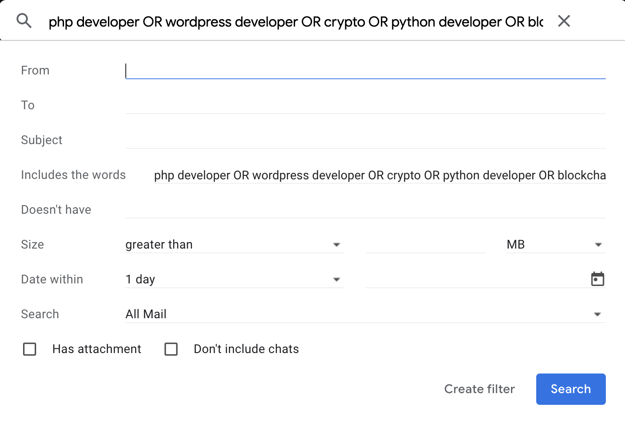The height and width of the screenshot is (424, 625).
Task: Click the Includes the words field
Action: tap(380, 175)
